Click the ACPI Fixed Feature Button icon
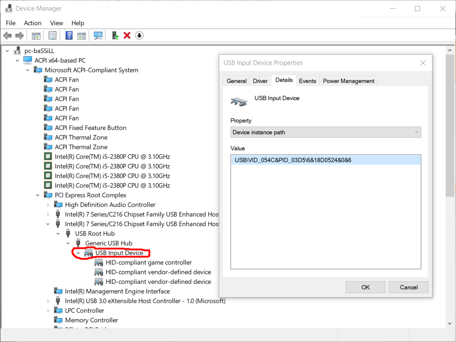Image resolution: width=456 pixels, height=342 pixels. pyautogui.click(x=48, y=127)
